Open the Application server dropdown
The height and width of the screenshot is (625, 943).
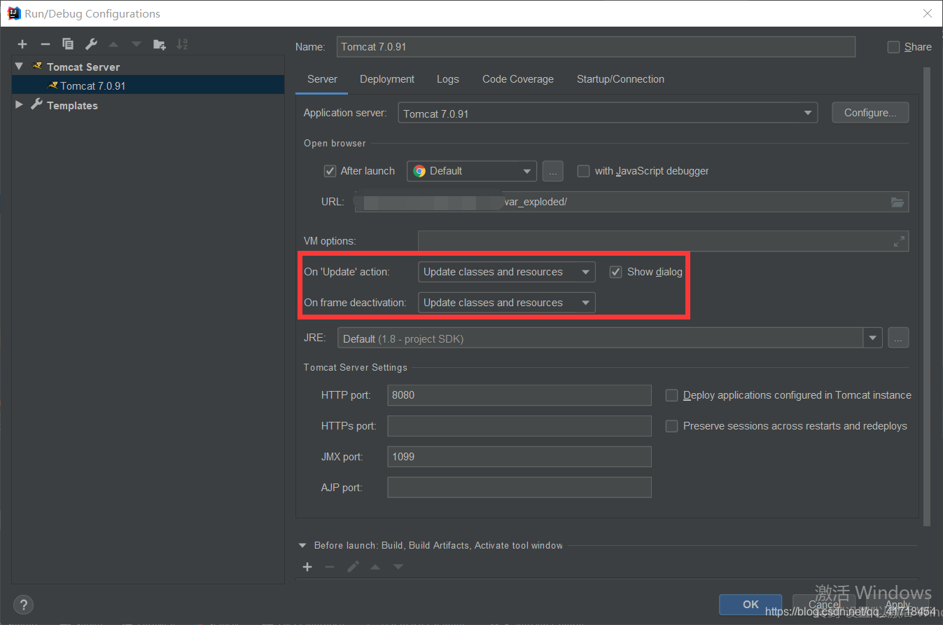point(608,113)
